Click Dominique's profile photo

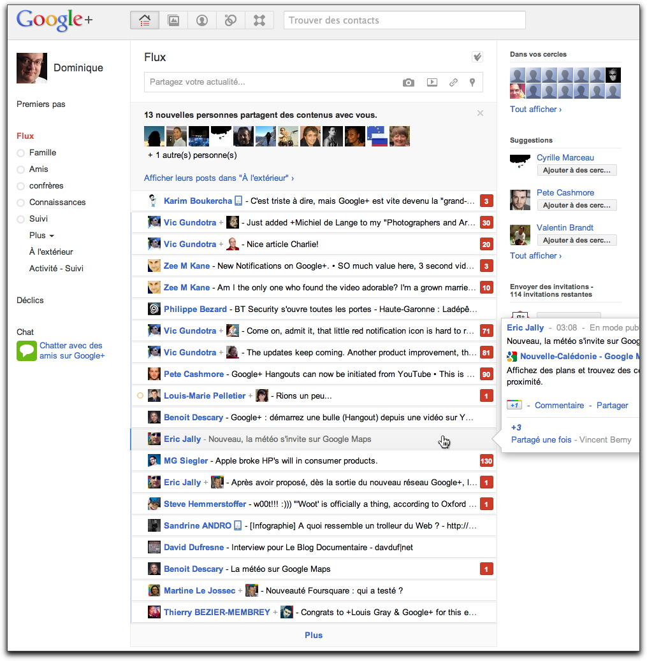point(32,68)
